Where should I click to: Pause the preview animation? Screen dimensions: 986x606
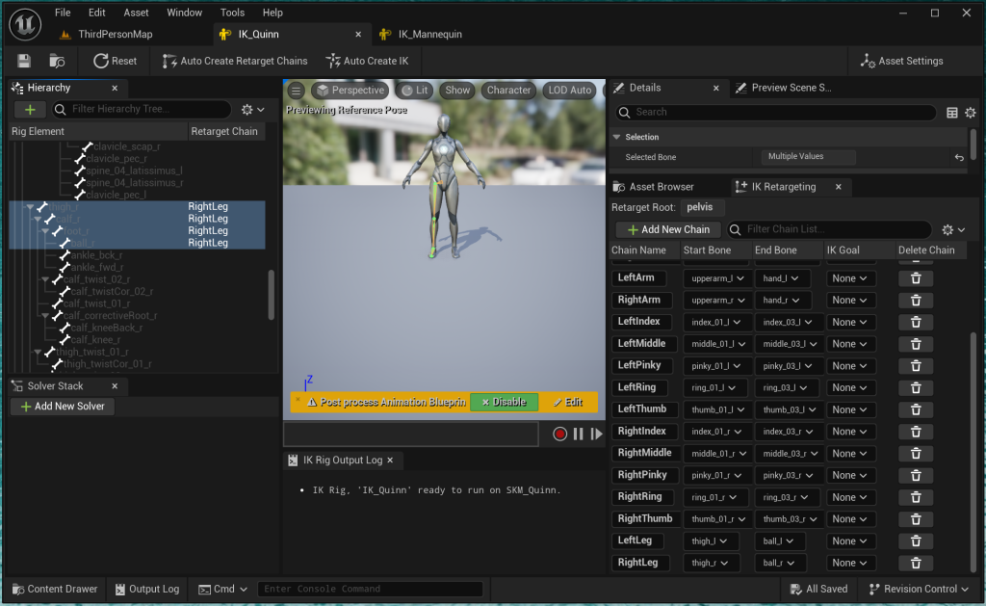coord(578,435)
